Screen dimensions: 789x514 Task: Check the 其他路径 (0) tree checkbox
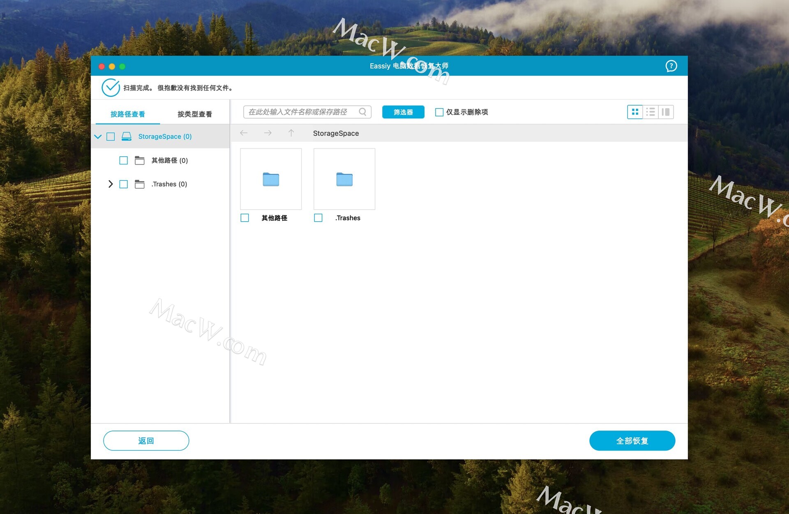point(123,160)
